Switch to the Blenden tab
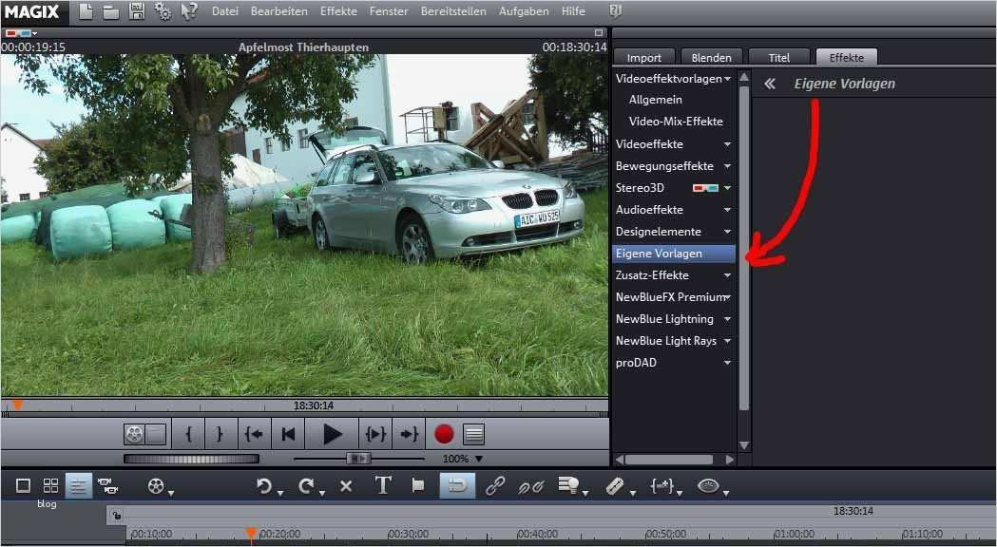This screenshot has width=997, height=547. (x=711, y=57)
